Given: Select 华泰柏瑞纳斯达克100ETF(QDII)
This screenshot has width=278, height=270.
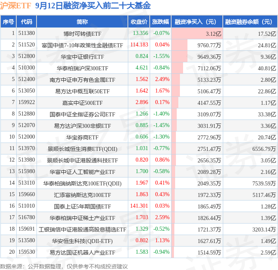Looking at the screenshot, I should (82, 183).
